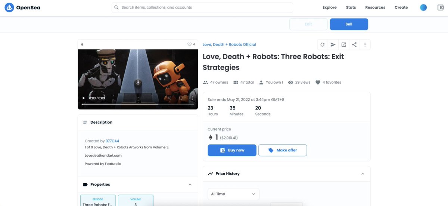The image size is (448, 206).
Task: Click the Powered by Feature.io text
Action: pyautogui.click(x=103, y=164)
